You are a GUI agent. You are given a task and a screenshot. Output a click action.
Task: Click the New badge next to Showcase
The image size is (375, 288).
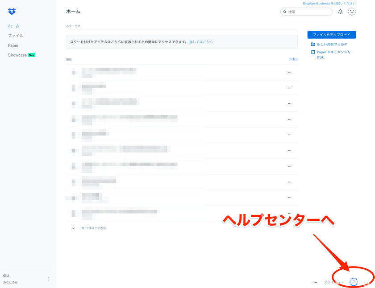point(32,55)
